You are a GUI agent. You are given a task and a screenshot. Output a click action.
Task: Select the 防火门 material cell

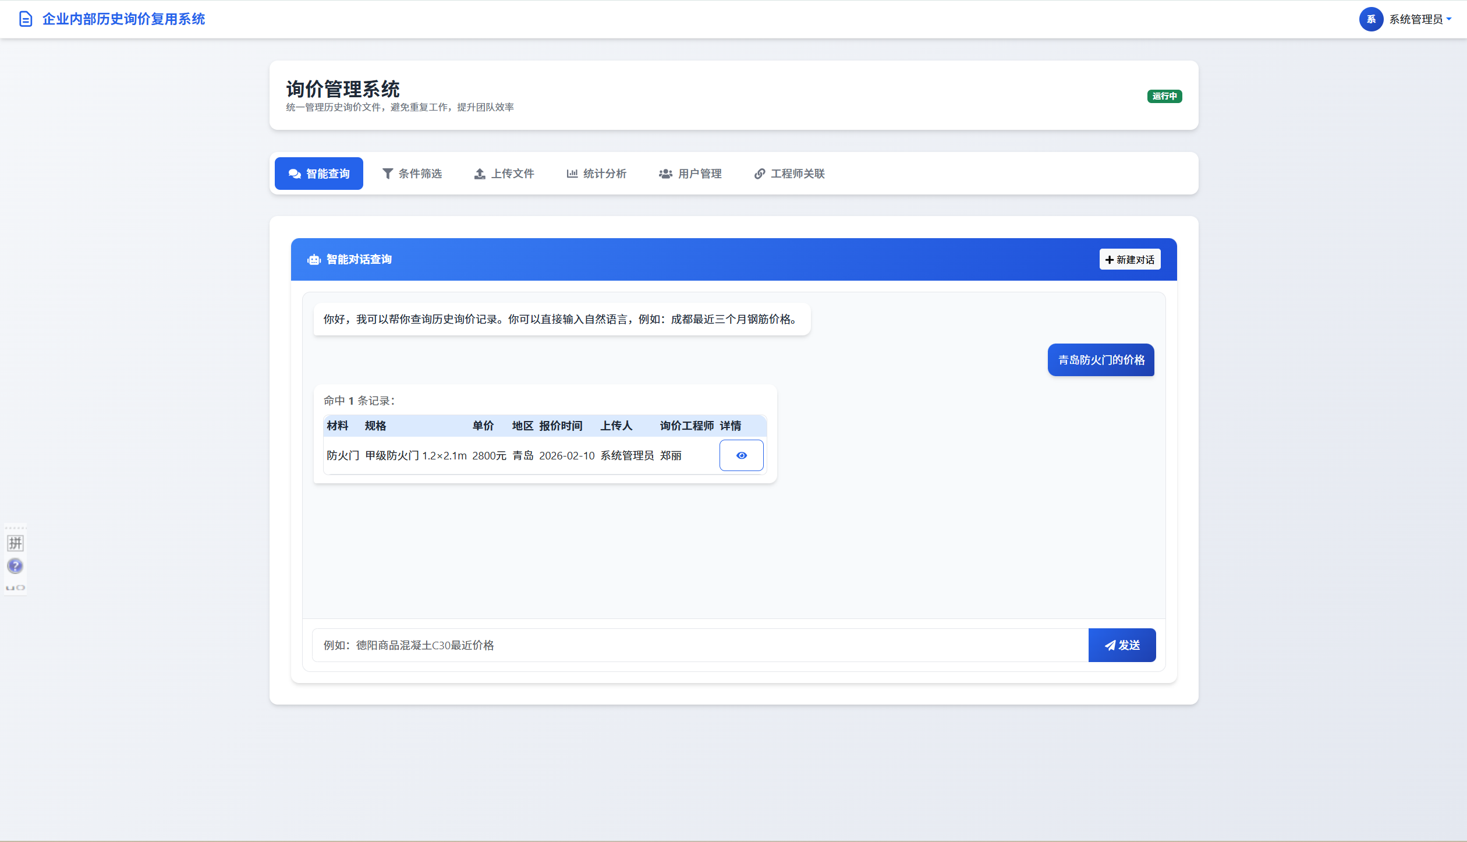343,455
